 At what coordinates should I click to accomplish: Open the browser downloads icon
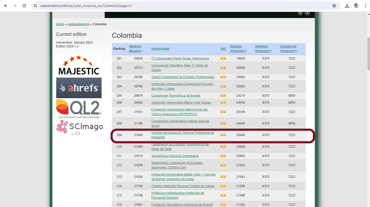click(347, 6)
